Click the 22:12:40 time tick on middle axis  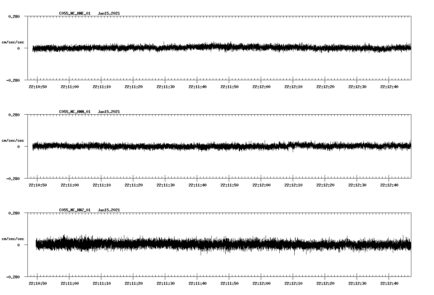pyautogui.click(x=389, y=184)
